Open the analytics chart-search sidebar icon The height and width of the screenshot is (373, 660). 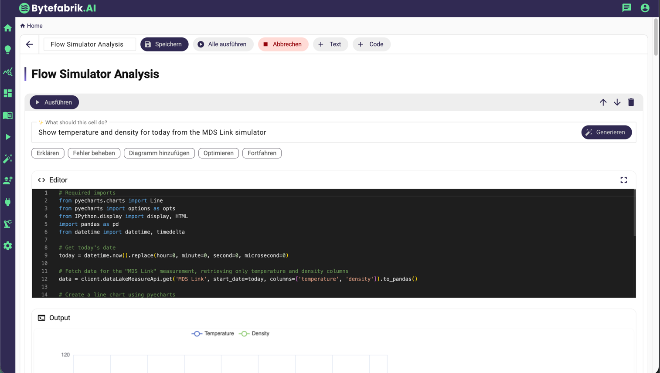(7, 71)
